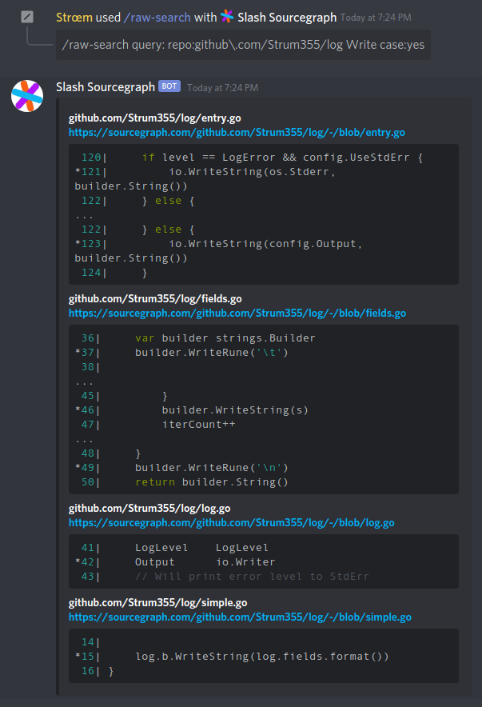This screenshot has width=482, height=707.
Task: Click line 50 return builder.String()
Action: click(185, 482)
